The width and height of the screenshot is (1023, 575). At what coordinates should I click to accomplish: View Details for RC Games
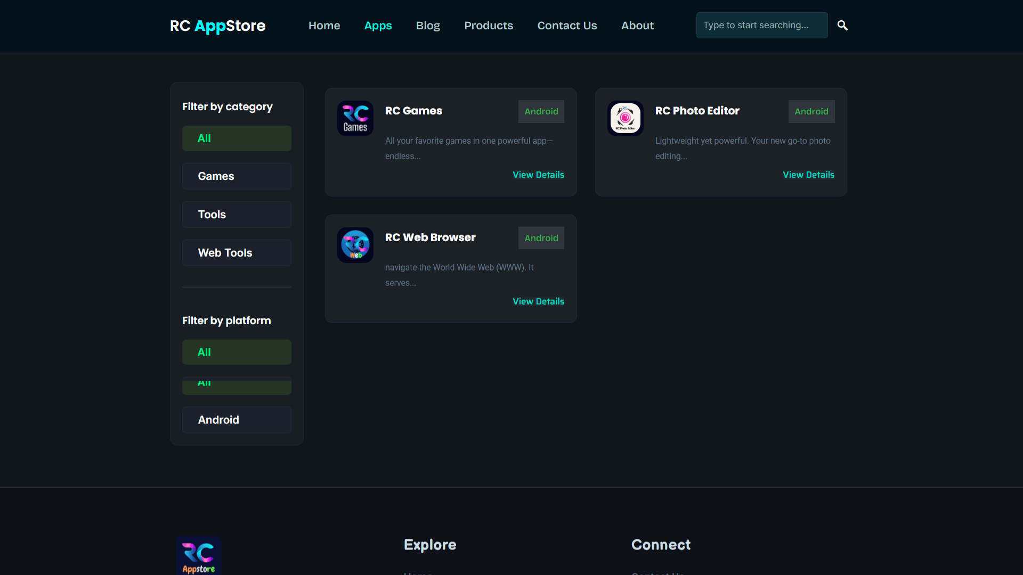click(x=538, y=175)
